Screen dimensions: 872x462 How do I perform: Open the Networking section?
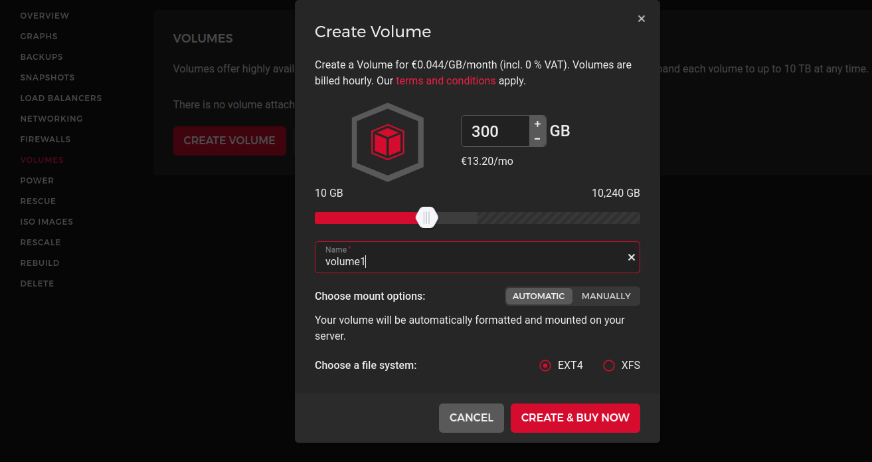pos(51,118)
